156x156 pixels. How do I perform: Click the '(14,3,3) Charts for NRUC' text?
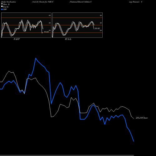click(43, 2)
